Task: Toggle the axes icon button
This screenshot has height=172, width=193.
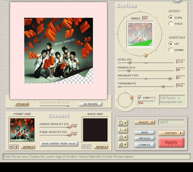Action: (123, 130)
